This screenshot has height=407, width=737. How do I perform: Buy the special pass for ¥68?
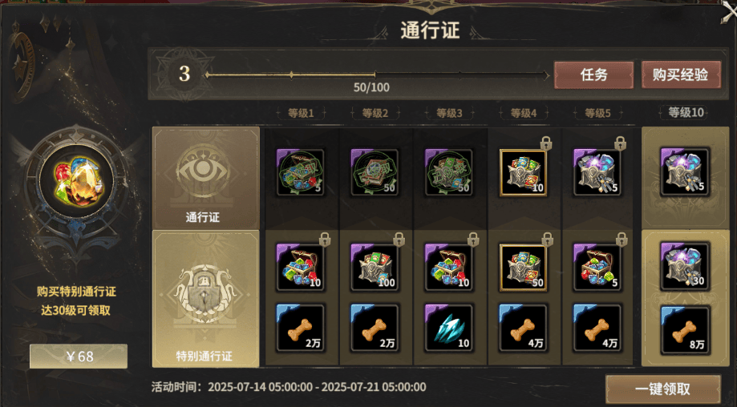tap(79, 357)
